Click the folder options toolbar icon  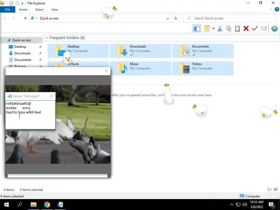pyautogui.click(x=207, y=28)
